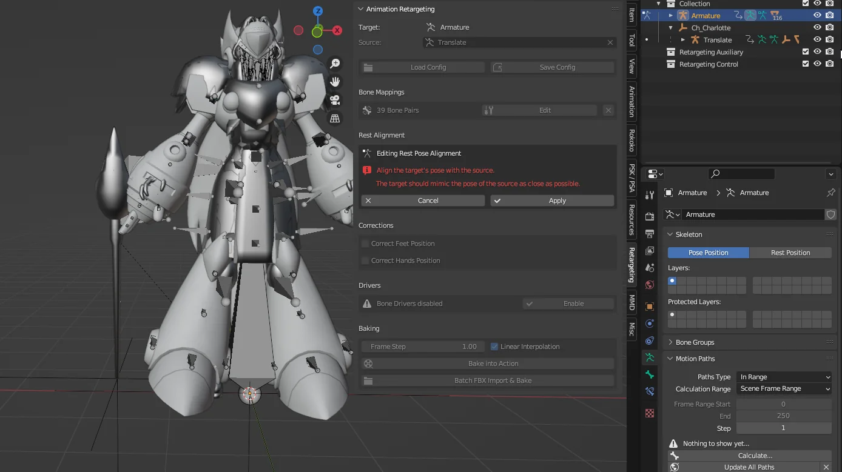Open the PSK / PSA sidebar tab
The width and height of the screenshot is (842, 472).
pyautogui.click(x=631, y=178)
